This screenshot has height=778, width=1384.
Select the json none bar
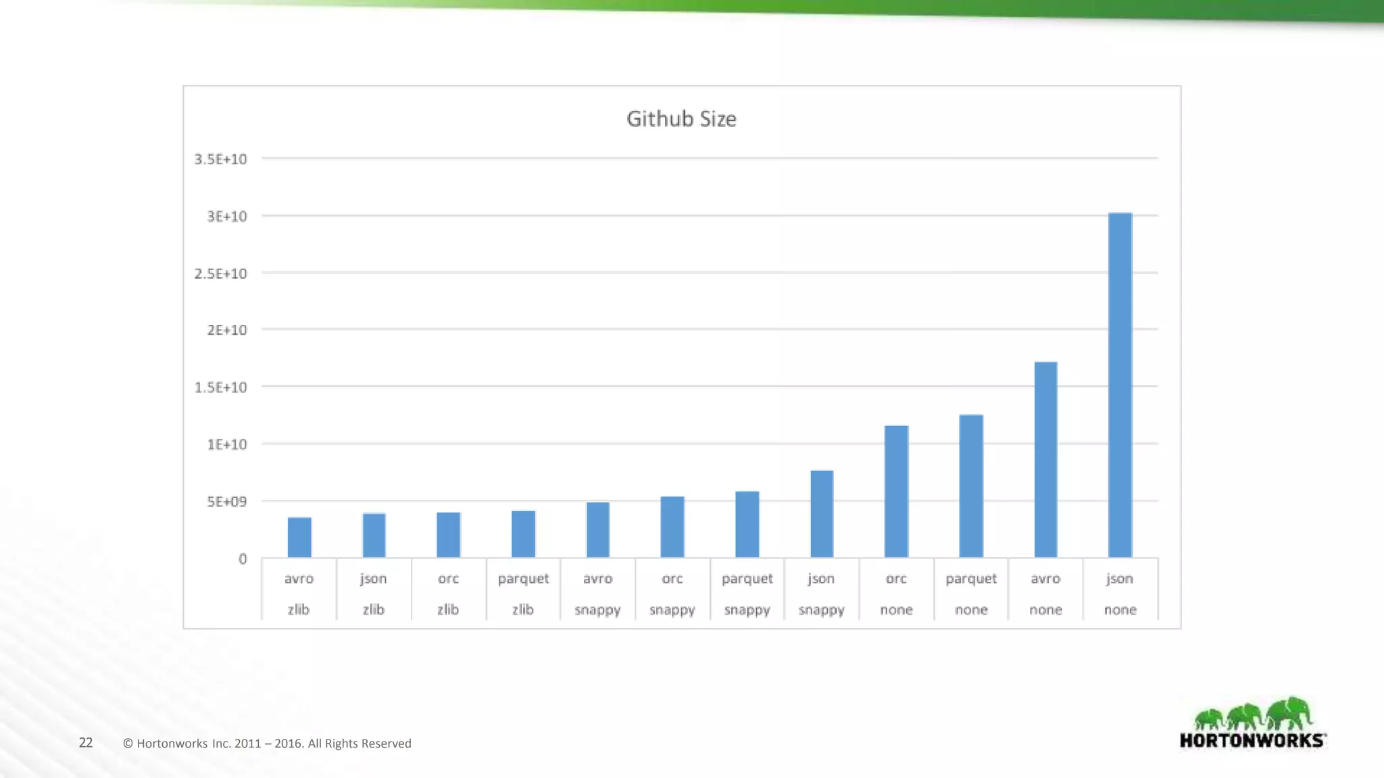tap(1120, 385)
